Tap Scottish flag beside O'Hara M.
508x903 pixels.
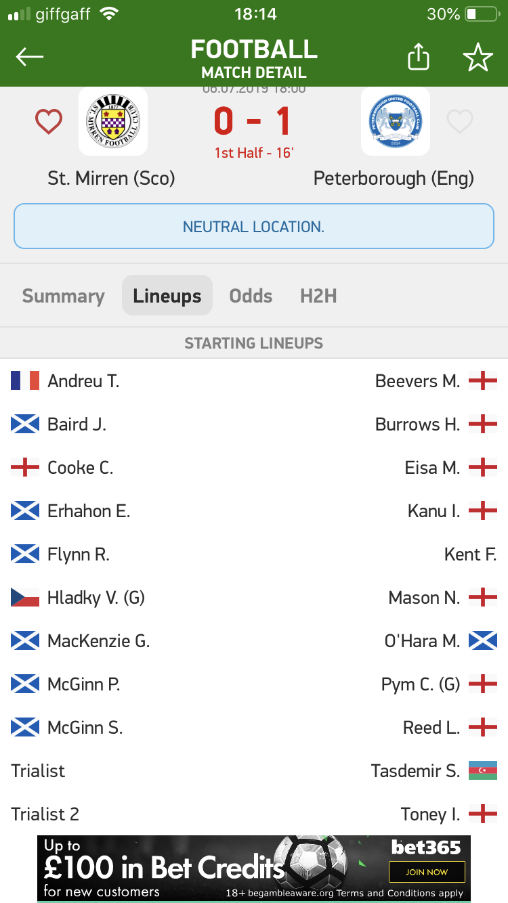[483, 640]
